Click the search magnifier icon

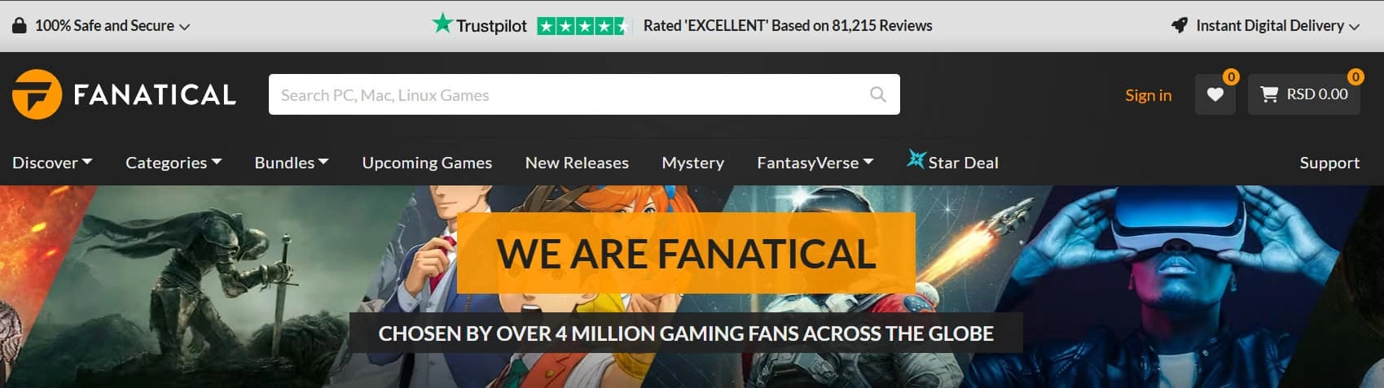[x=877, y=94]
